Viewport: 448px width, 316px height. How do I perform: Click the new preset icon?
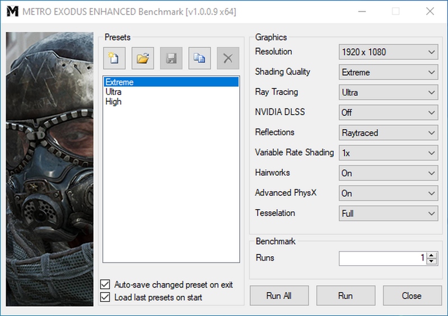(x=114, y=58)
